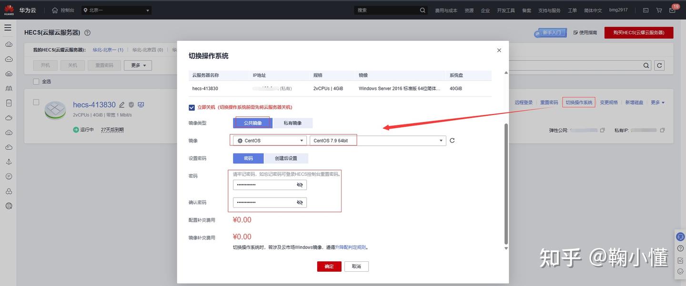Open the shopping cart icon

[x=659, y=10]
